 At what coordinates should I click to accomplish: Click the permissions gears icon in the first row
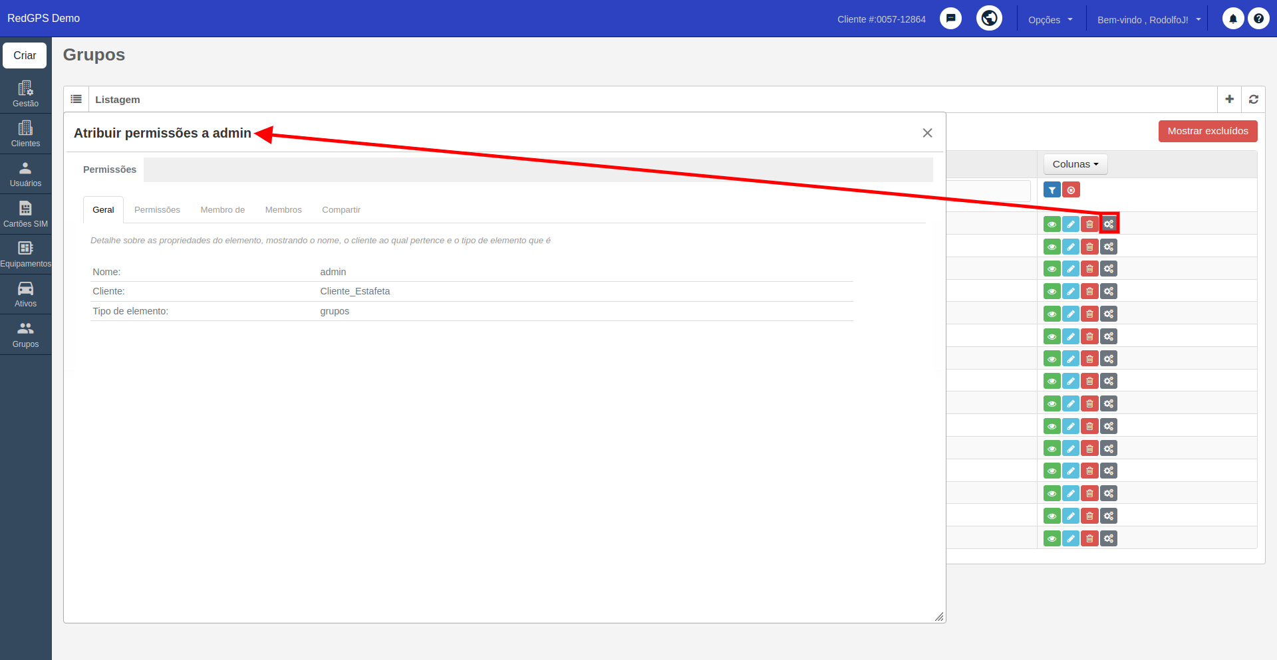click(1109, 224)
